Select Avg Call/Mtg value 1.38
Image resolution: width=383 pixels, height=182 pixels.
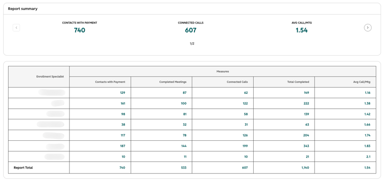coord(368,103)
